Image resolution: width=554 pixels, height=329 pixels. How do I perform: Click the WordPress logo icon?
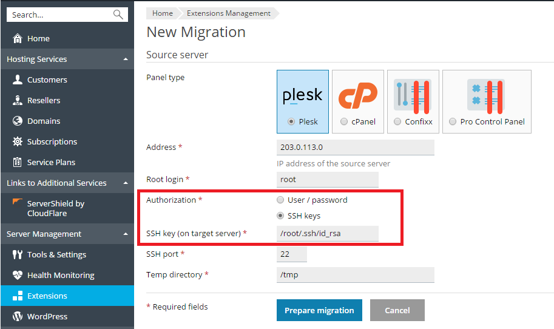point(18,316)
